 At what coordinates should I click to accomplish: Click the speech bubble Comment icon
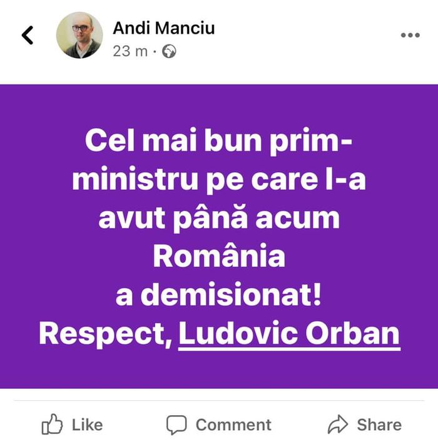coord(176,424)
